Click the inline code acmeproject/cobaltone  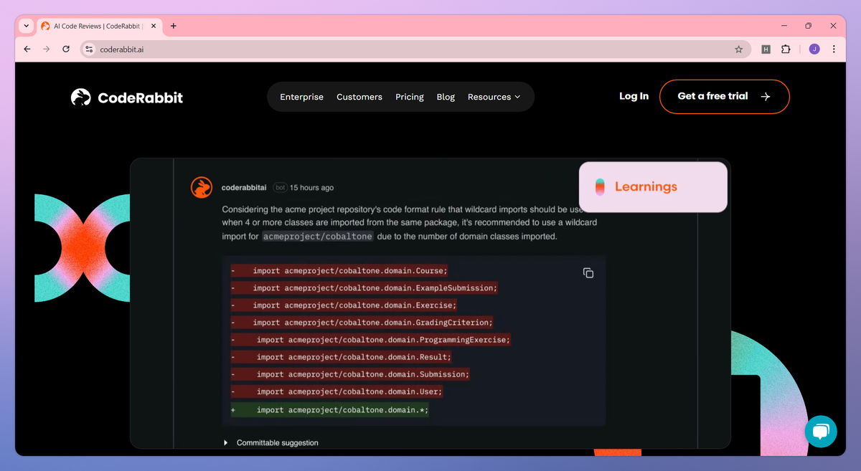click(318, 237)
